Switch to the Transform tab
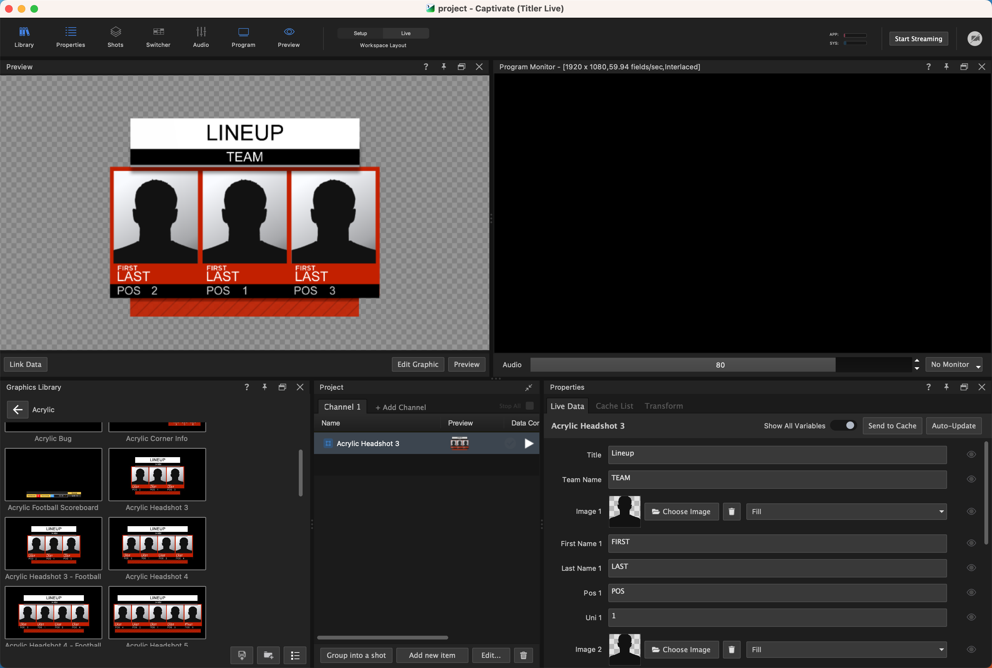The width and height of the screenshot is (992, 668). (x=663, y=406)
